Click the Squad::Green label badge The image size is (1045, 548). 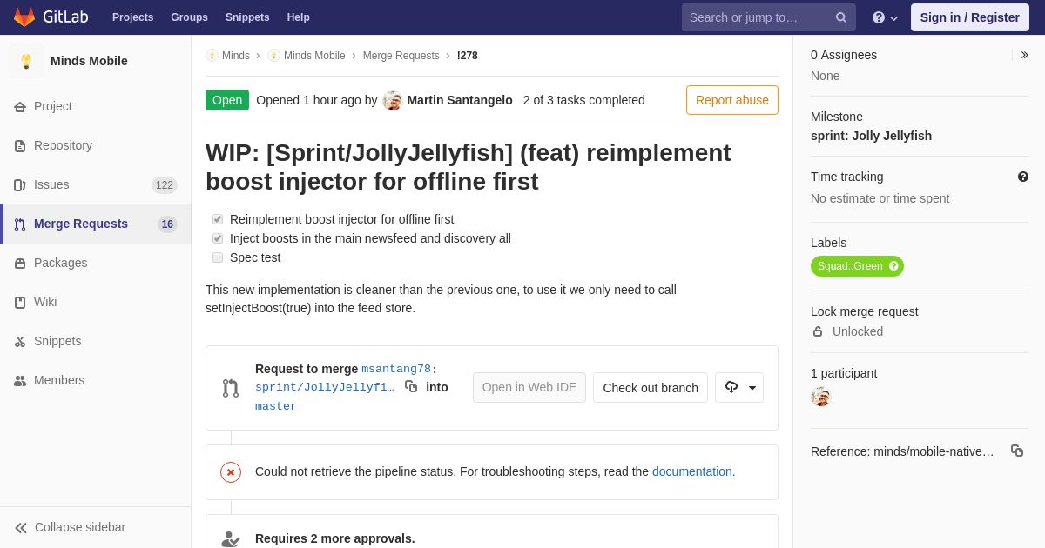click(850, 266)
